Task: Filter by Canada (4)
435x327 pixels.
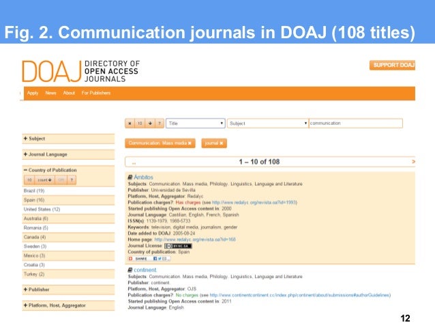Action: (35, 237)
